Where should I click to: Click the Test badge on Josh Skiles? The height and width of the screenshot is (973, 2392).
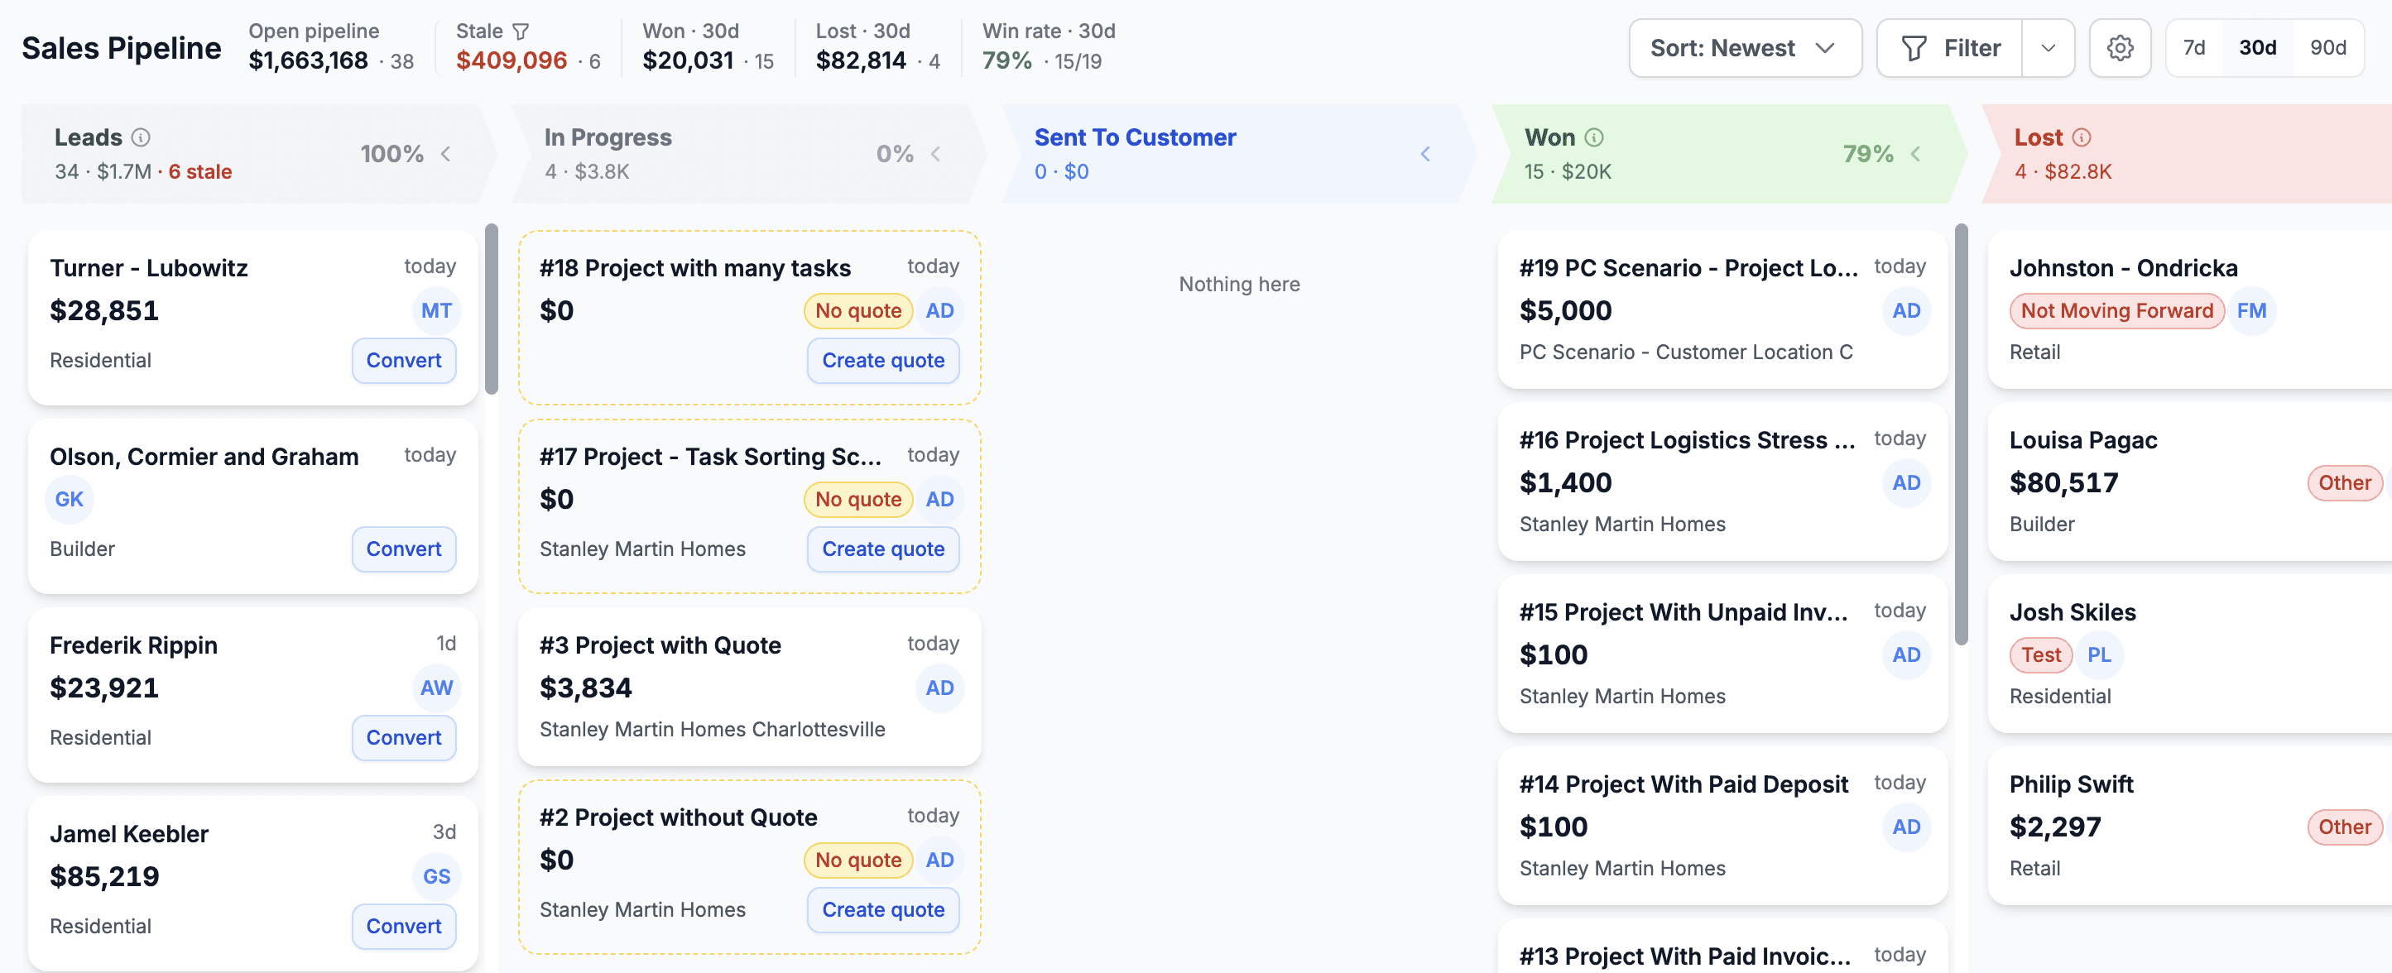(x=2040, y=654)
